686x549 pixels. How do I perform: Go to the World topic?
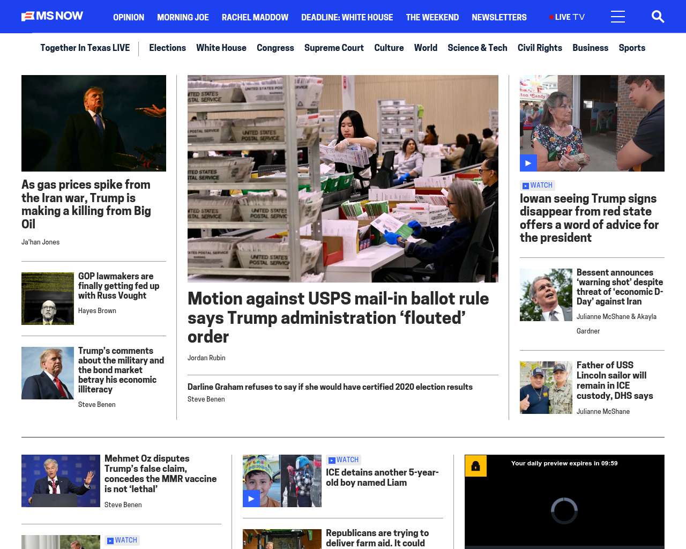pyautogui.click(x=426, y=48)
